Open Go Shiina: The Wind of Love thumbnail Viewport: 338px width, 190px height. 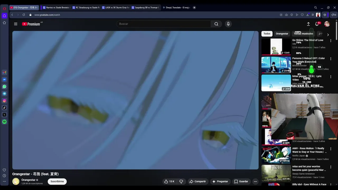pos(276,47)
